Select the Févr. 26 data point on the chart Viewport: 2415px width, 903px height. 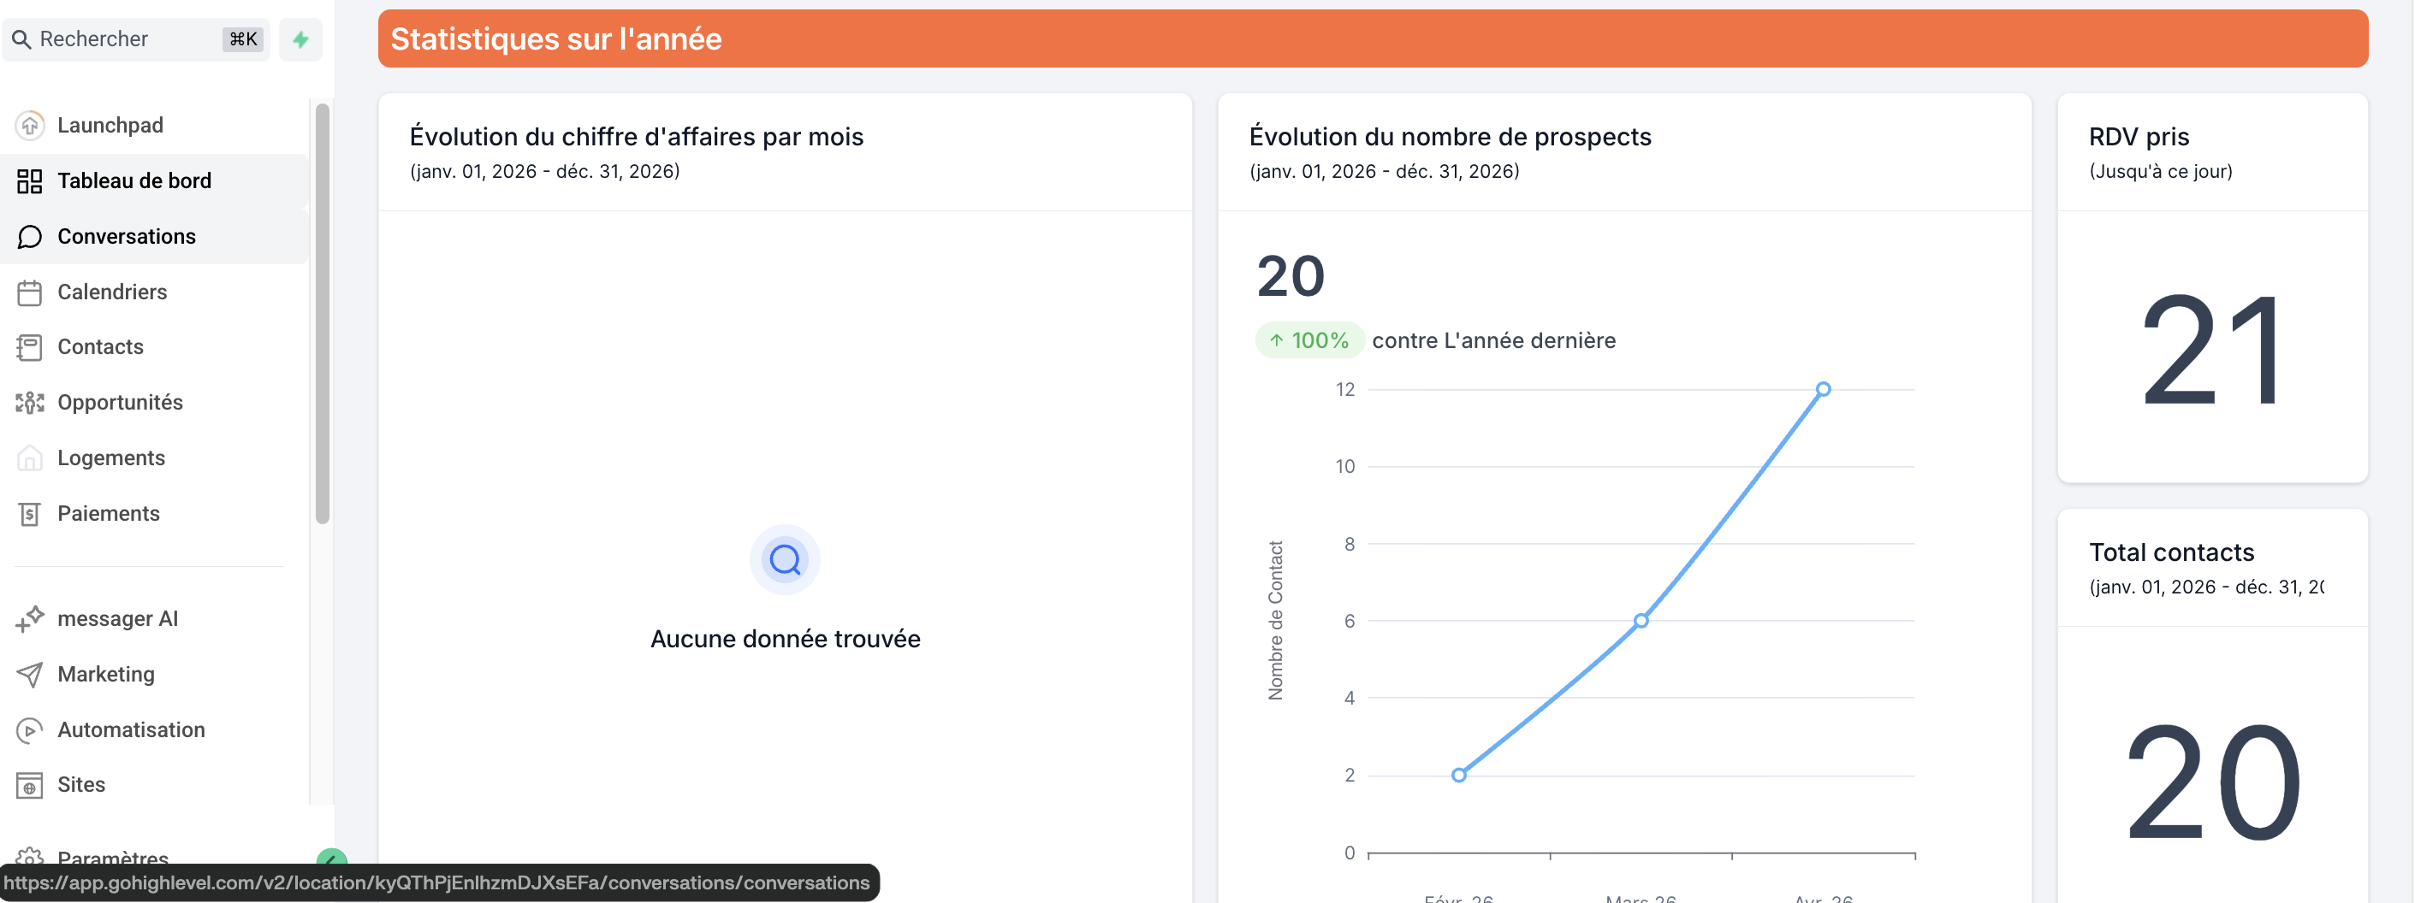1459,775
